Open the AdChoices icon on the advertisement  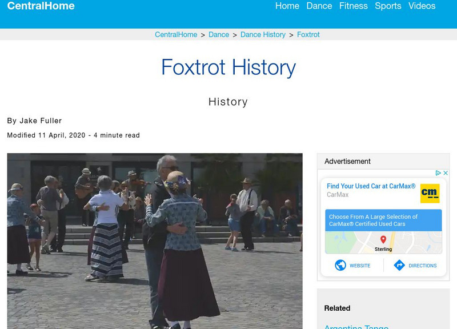[438, 172]
